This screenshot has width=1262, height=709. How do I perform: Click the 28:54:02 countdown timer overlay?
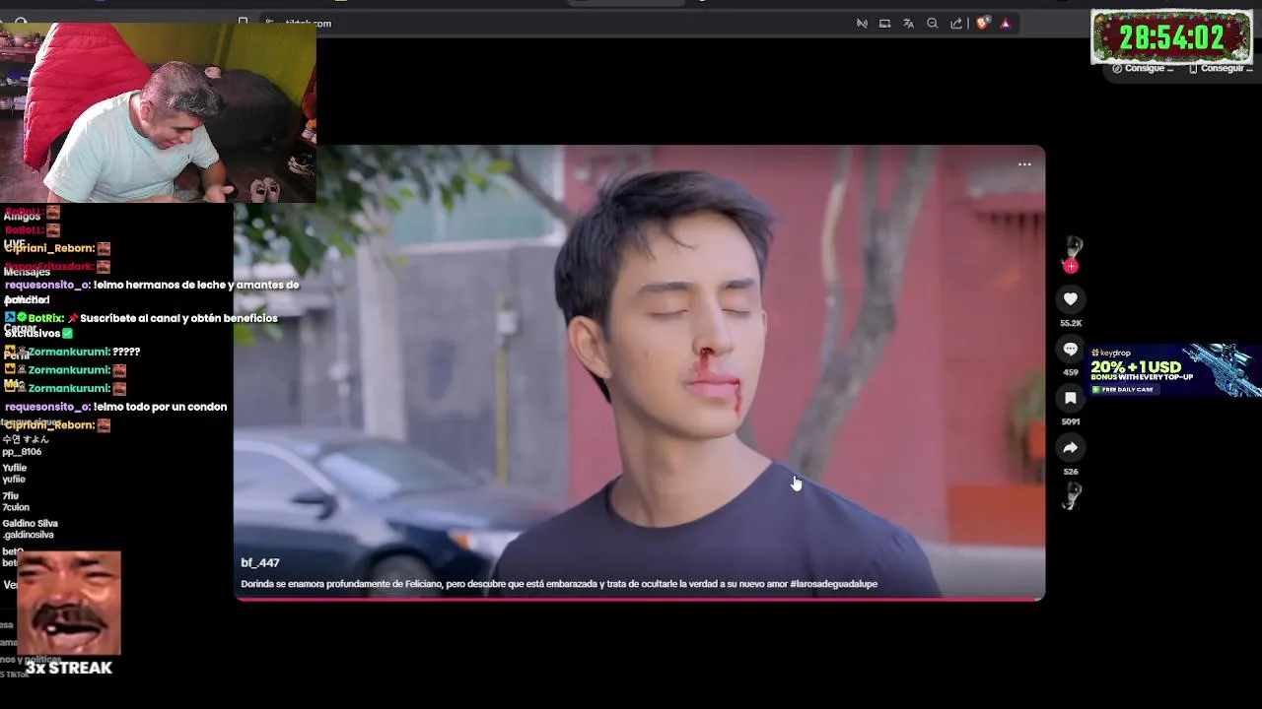(x=1171, y=37)
